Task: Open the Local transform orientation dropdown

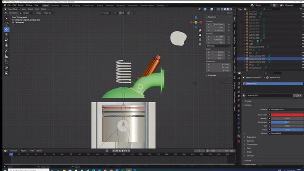Action: pos(106,13)
